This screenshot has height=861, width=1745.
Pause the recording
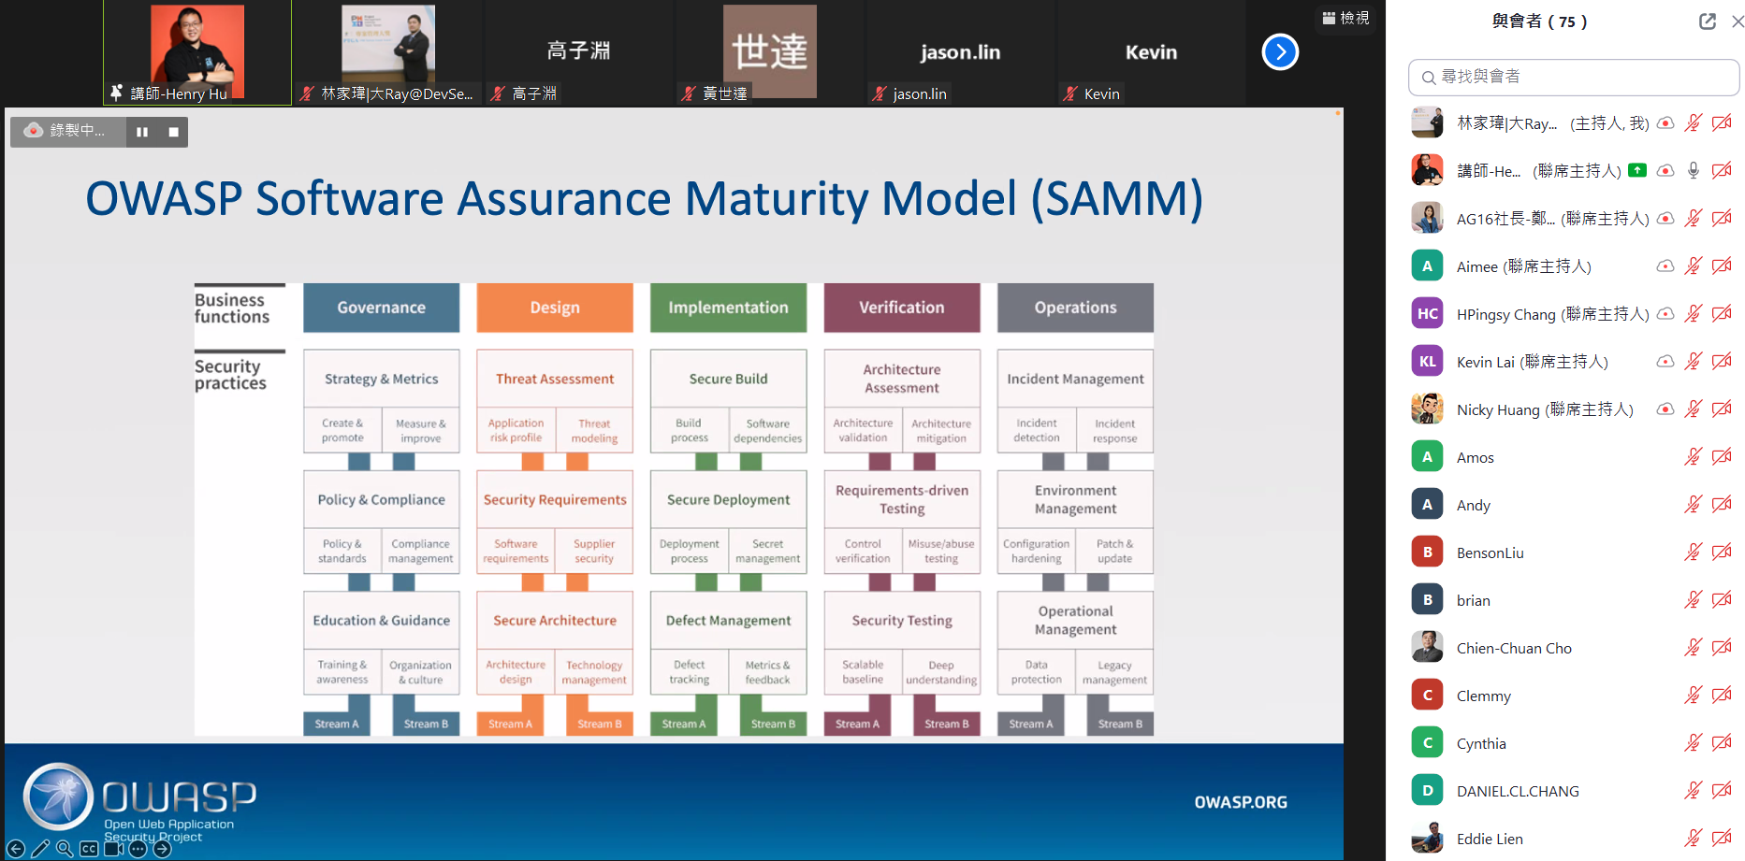142,132
